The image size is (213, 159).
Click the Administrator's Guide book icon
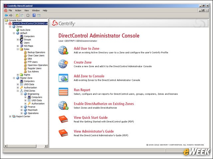[63, 133]
